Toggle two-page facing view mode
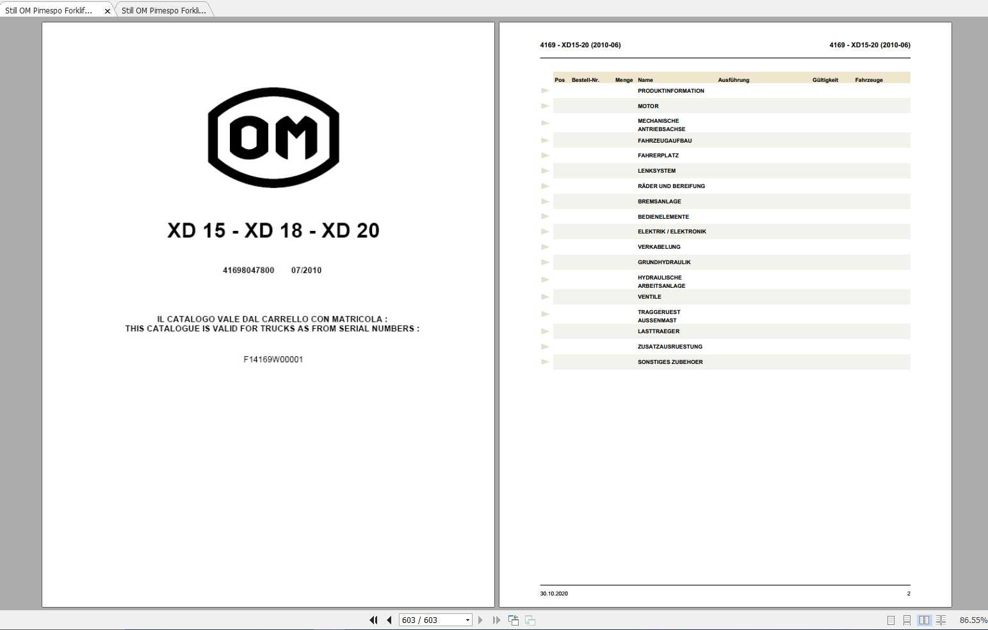Screen dimensions: 988x630 924,620
